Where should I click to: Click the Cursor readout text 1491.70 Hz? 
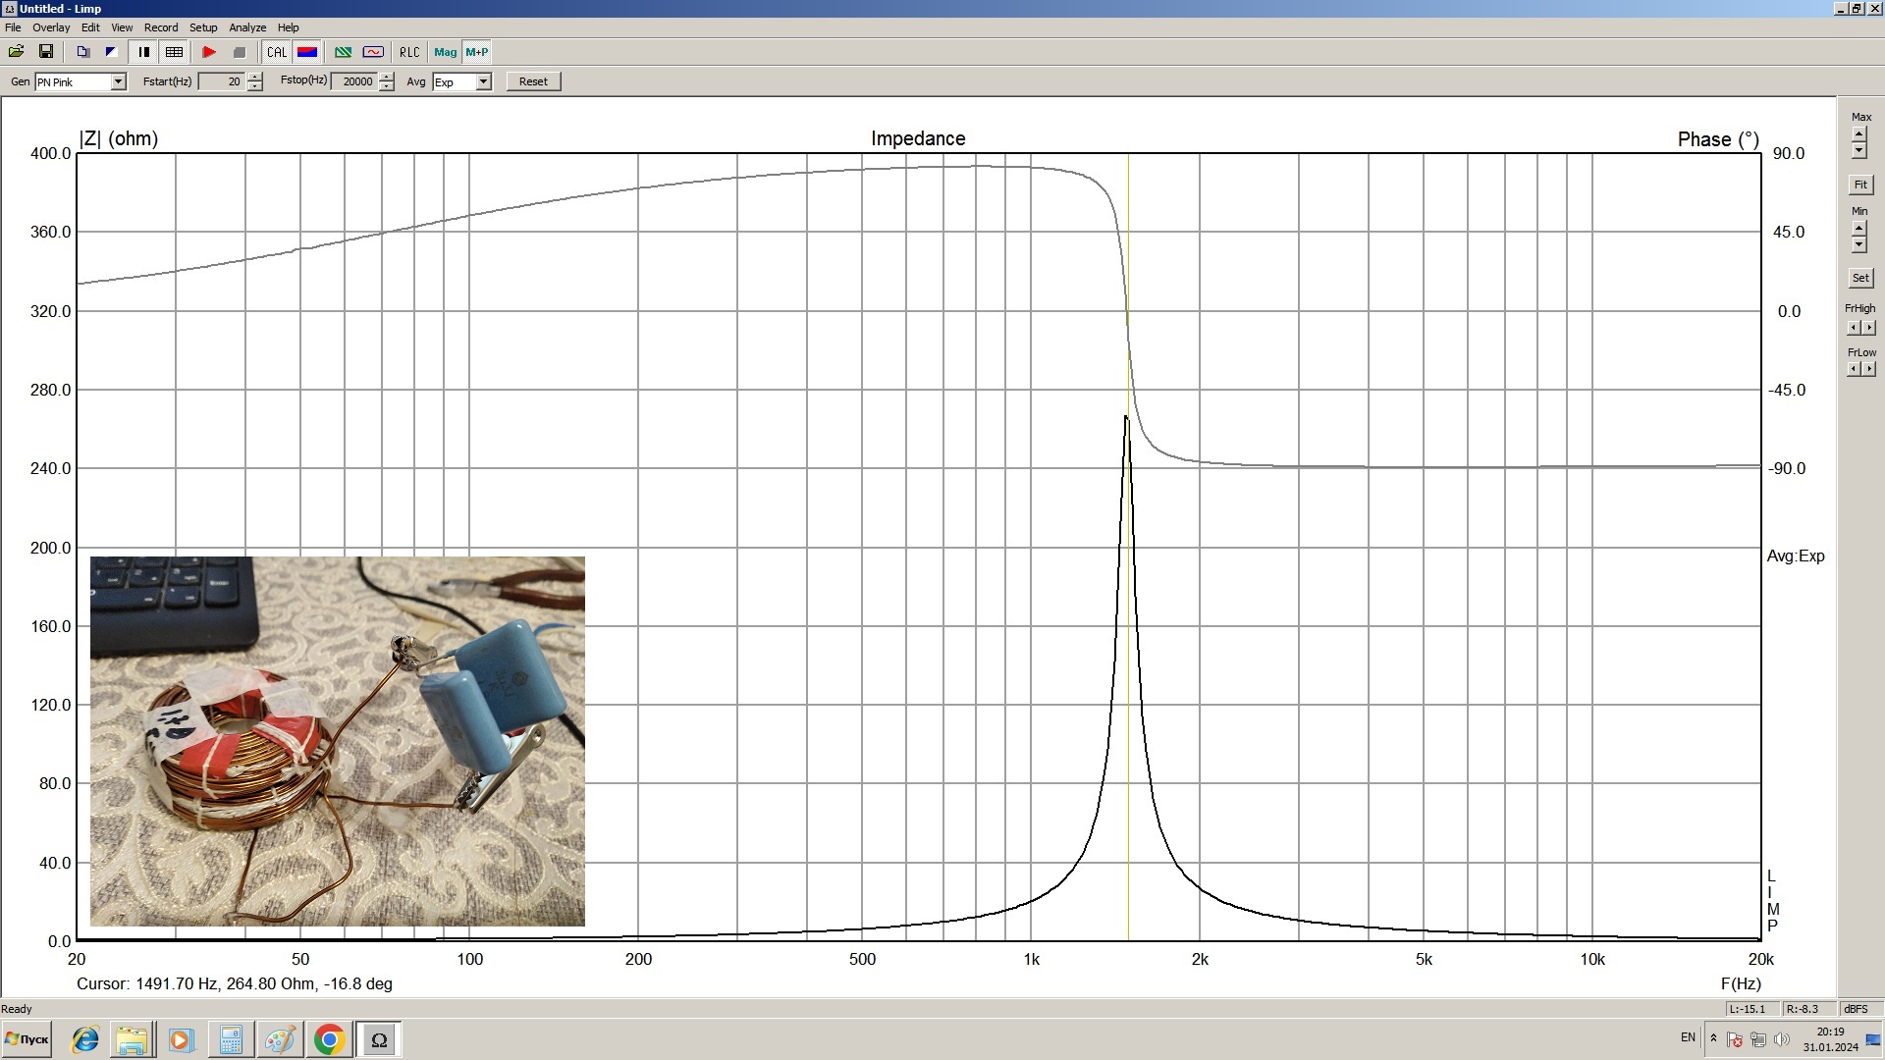pos(235,983)
